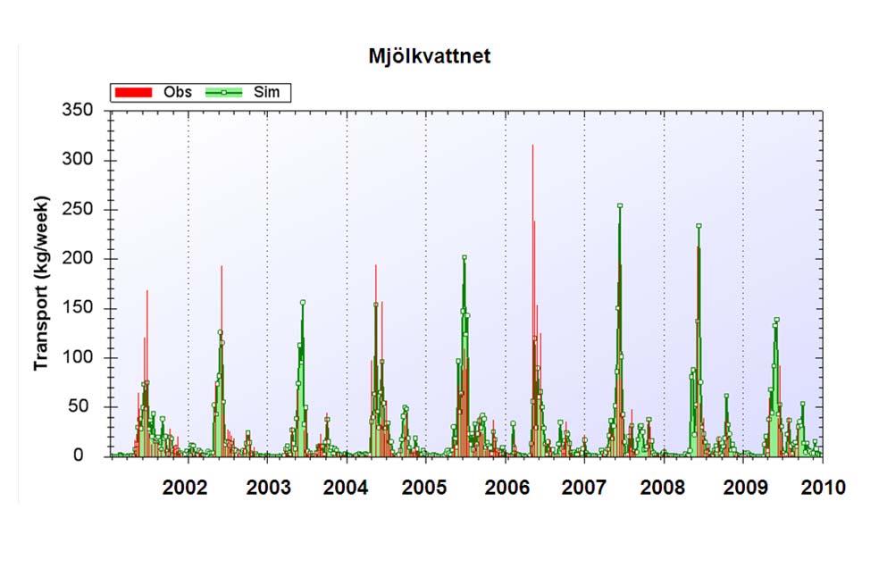Click the 2007 Sim peak marker near 250
887x568 pixels.
(x=620, y=206)
